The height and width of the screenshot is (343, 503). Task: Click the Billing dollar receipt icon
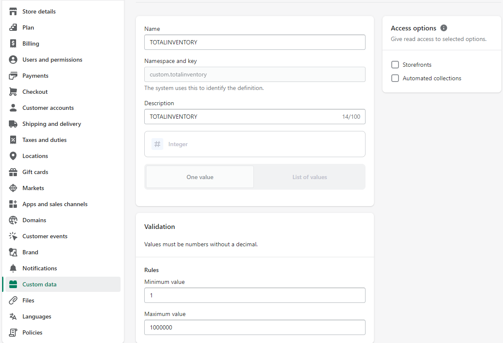point(13,44)
